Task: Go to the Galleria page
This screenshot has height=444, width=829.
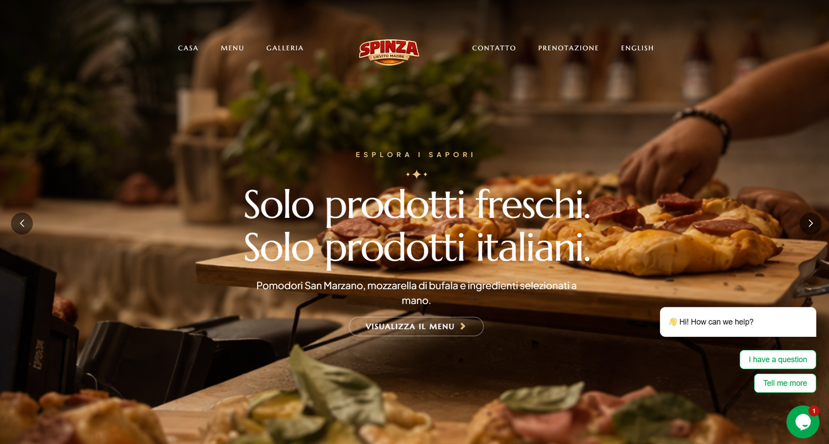Action: [x=285, y=48]
